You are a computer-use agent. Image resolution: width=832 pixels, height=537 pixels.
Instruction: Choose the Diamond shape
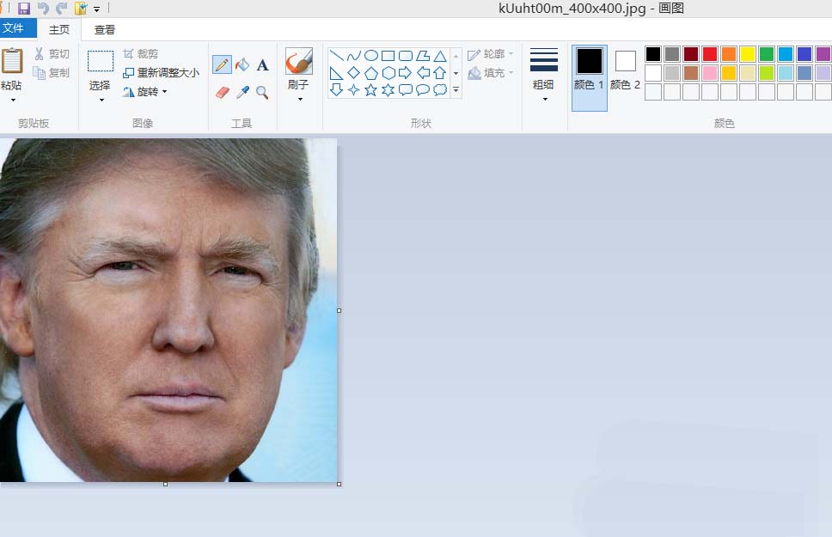(354, 73)
